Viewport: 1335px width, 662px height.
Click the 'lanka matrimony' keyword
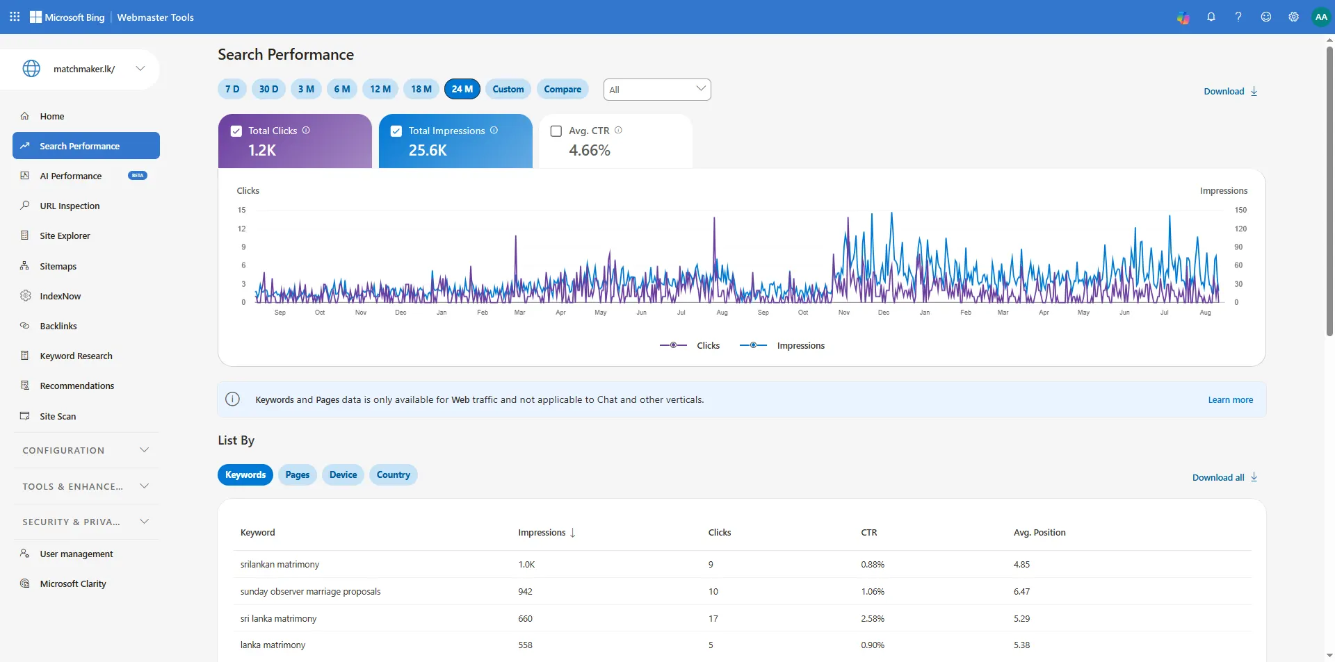(x=273, y=645)
